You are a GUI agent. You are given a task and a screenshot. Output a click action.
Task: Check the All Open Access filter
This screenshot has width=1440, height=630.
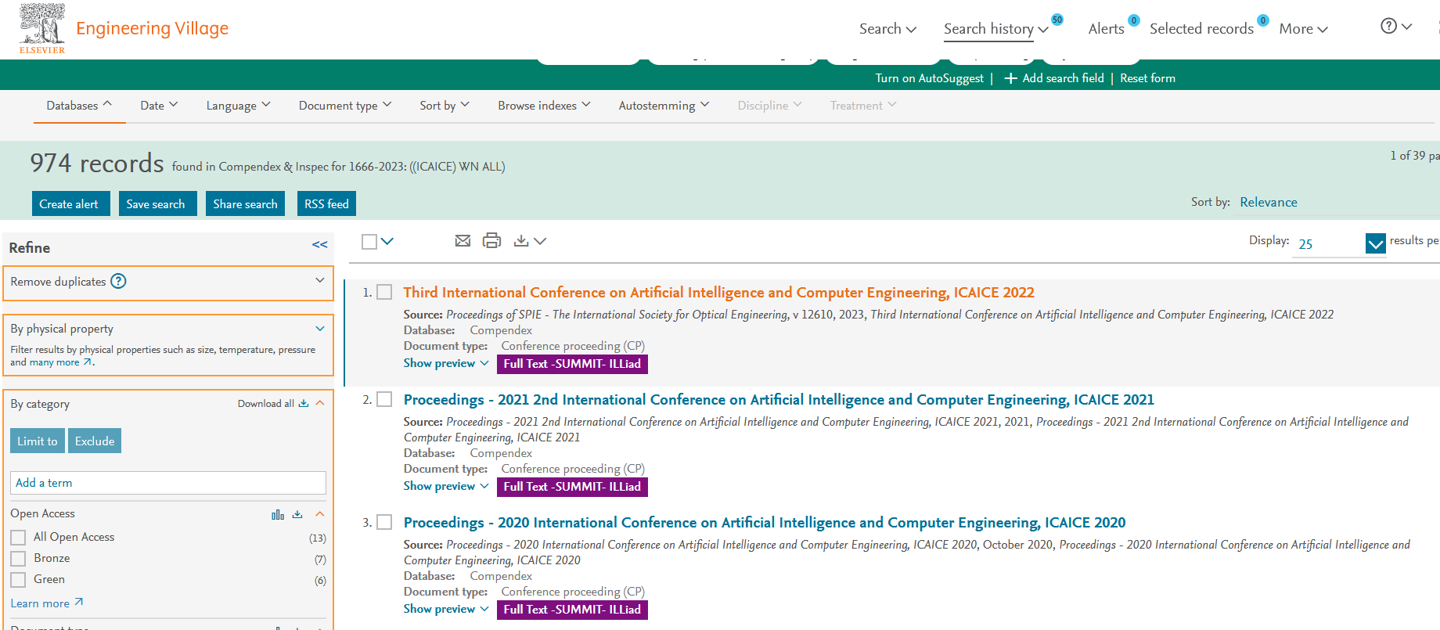(18, 538)
